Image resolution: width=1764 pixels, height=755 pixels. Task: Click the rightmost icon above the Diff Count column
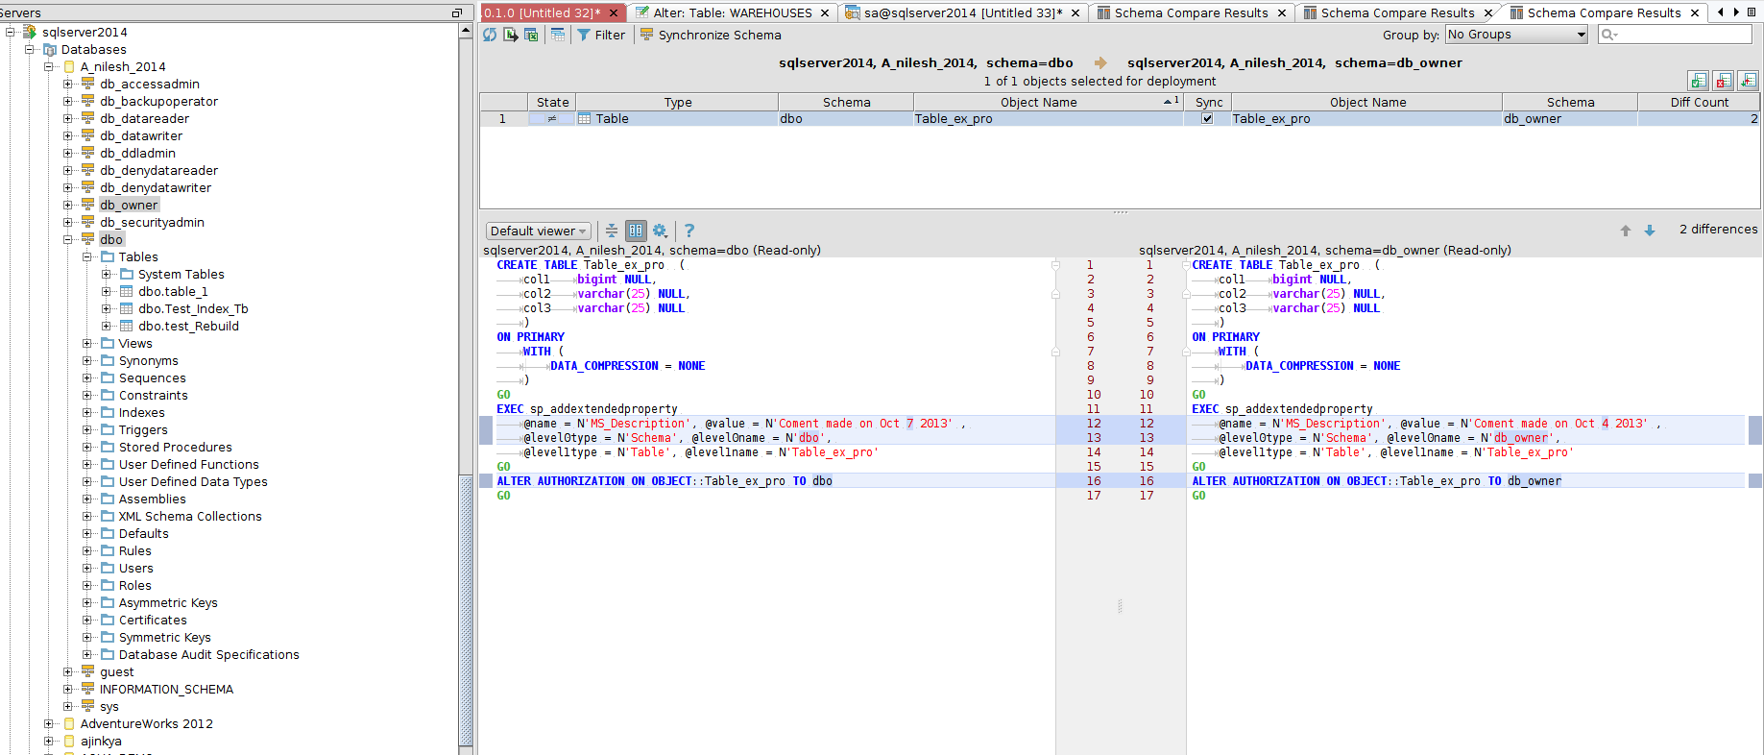point(1749,81)
